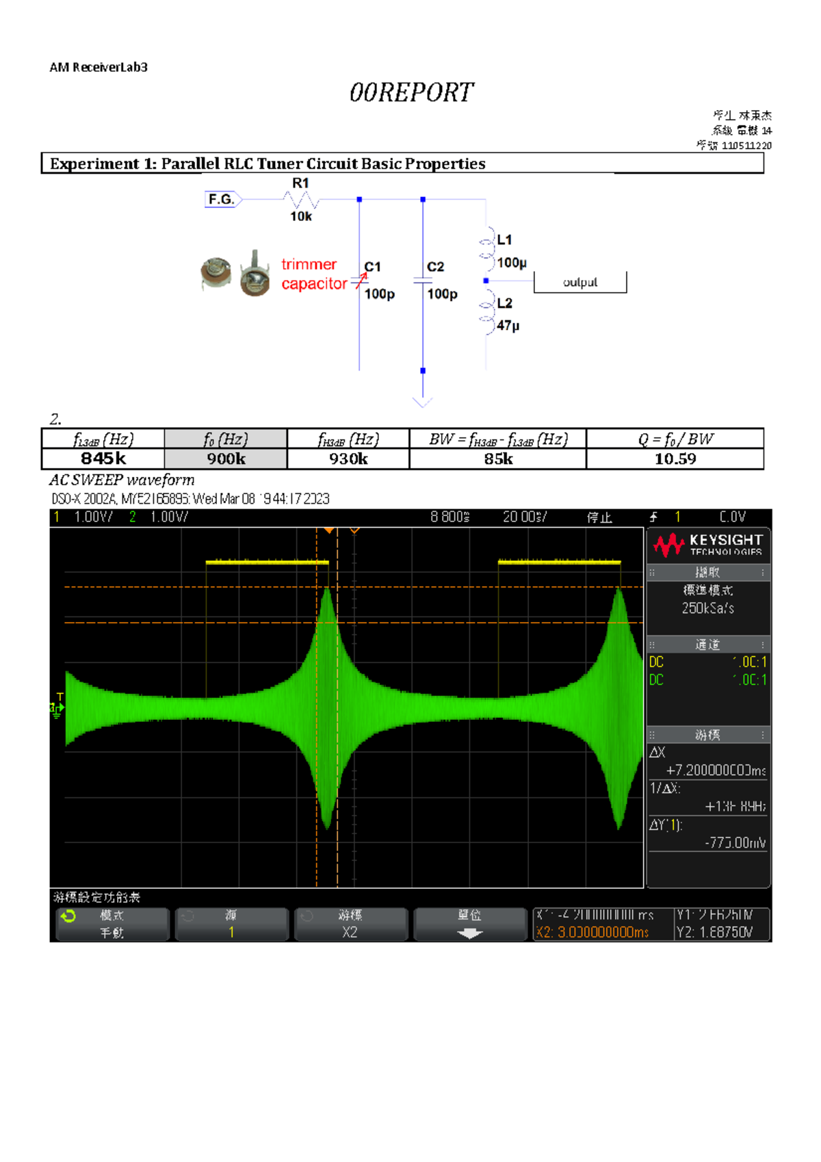Click the left trimmer capacitor photo
Screen dimensions: 821x1162
pyautogui.click(x=216, y=274)
